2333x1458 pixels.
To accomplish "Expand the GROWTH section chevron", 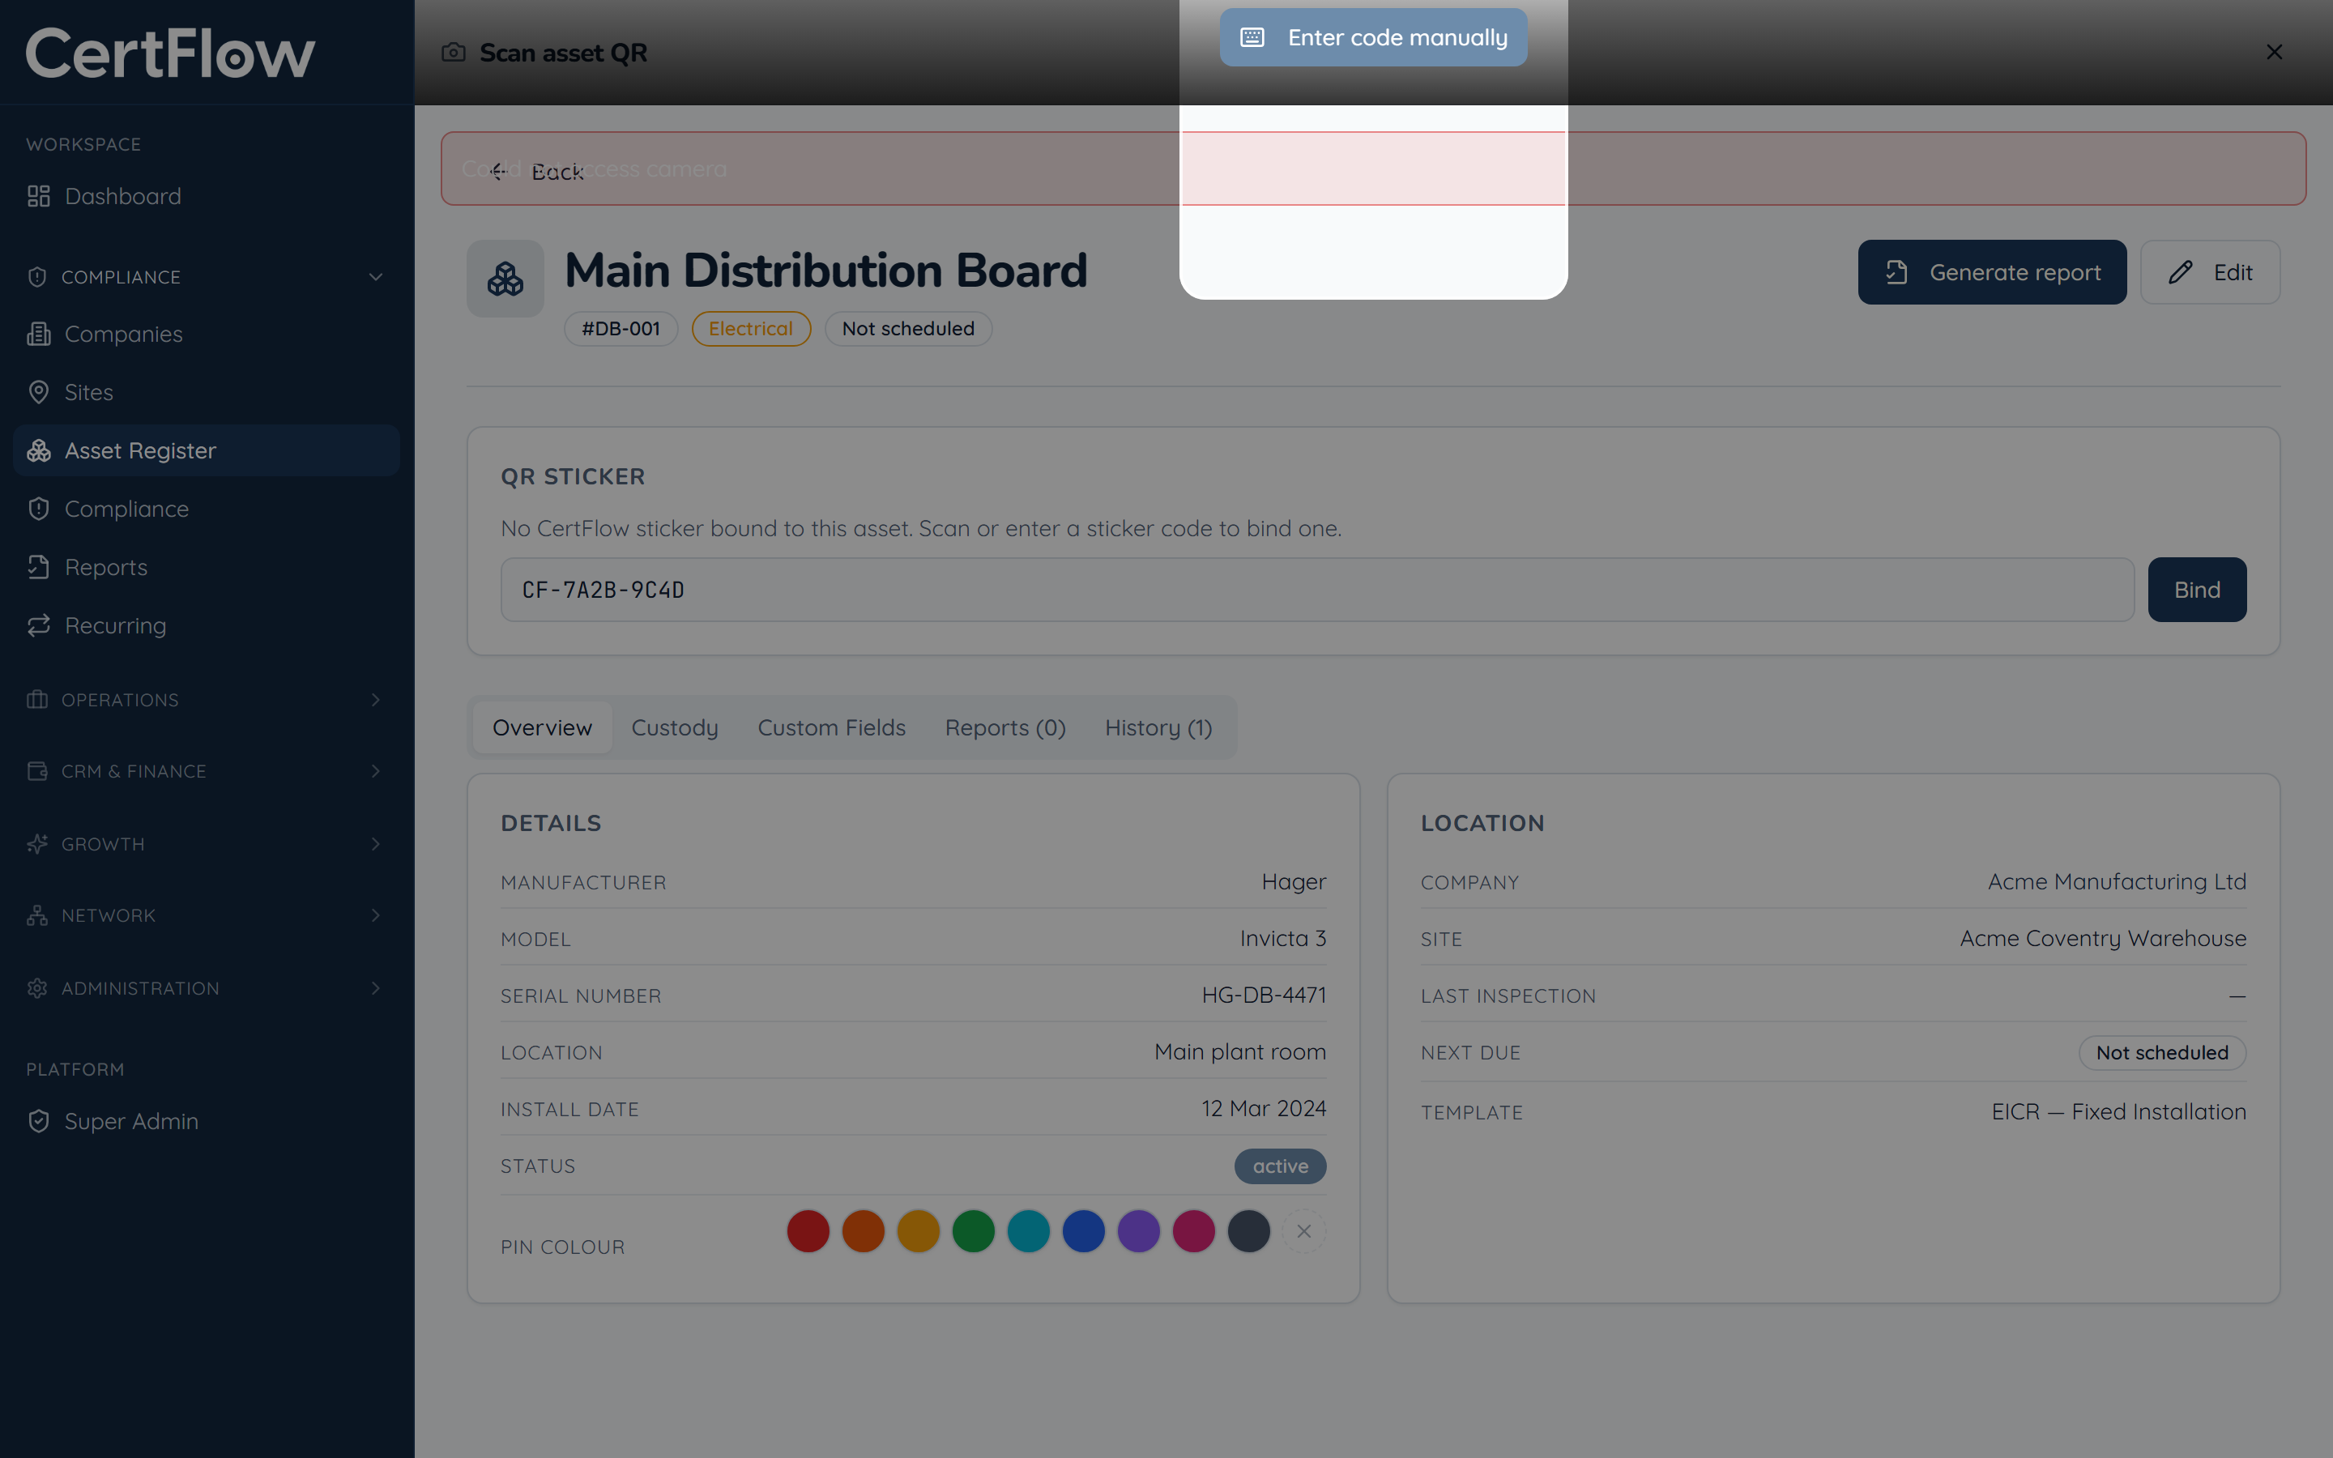I will pos(376,844).
